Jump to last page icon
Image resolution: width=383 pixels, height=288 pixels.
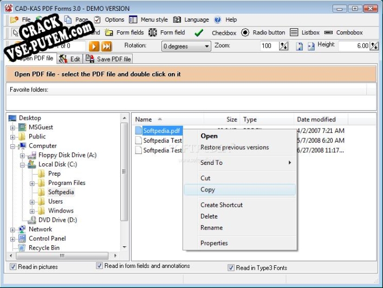tap(107, 46)
